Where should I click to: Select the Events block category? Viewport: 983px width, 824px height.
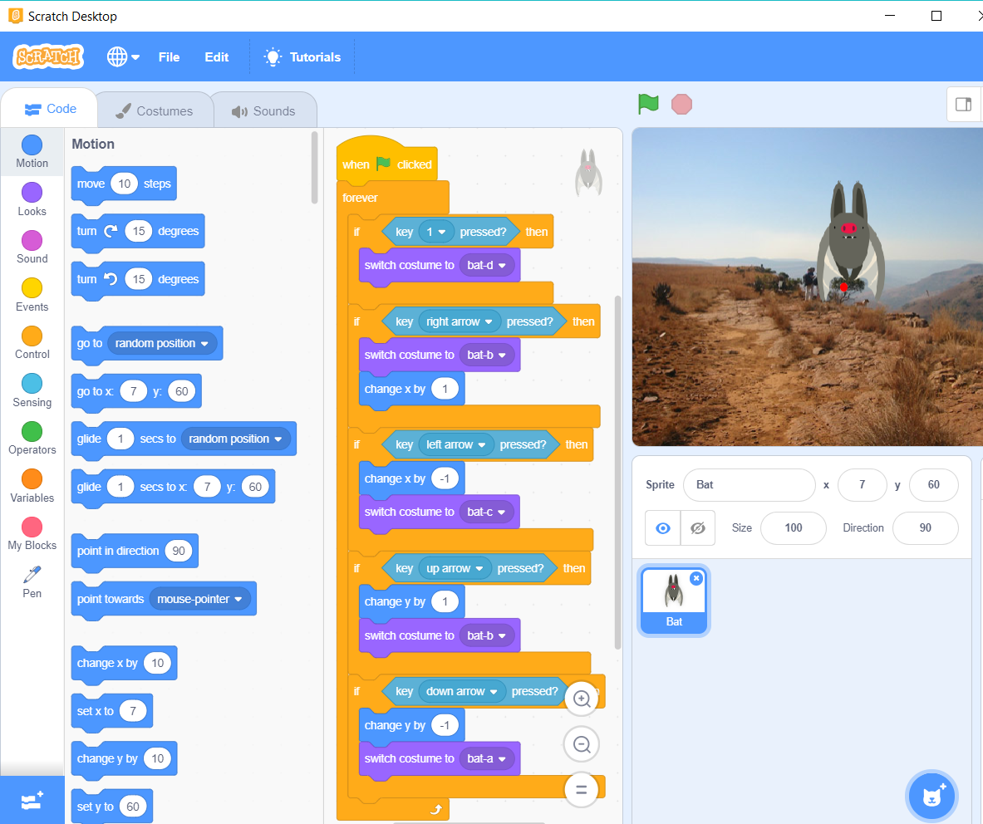click(x=32, y=295)
